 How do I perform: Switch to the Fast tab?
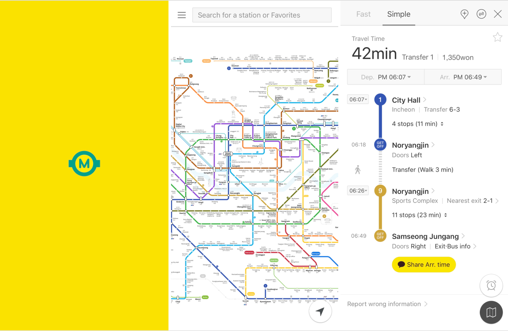click(363, 14)
